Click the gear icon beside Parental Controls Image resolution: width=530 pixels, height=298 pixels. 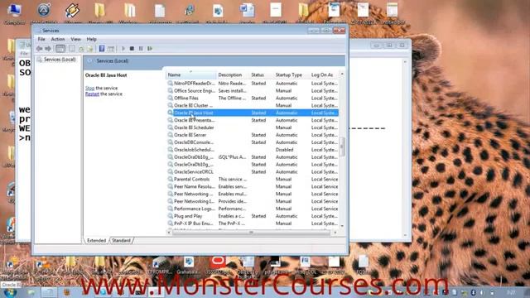pyautogui.click(x=171, y=179)
